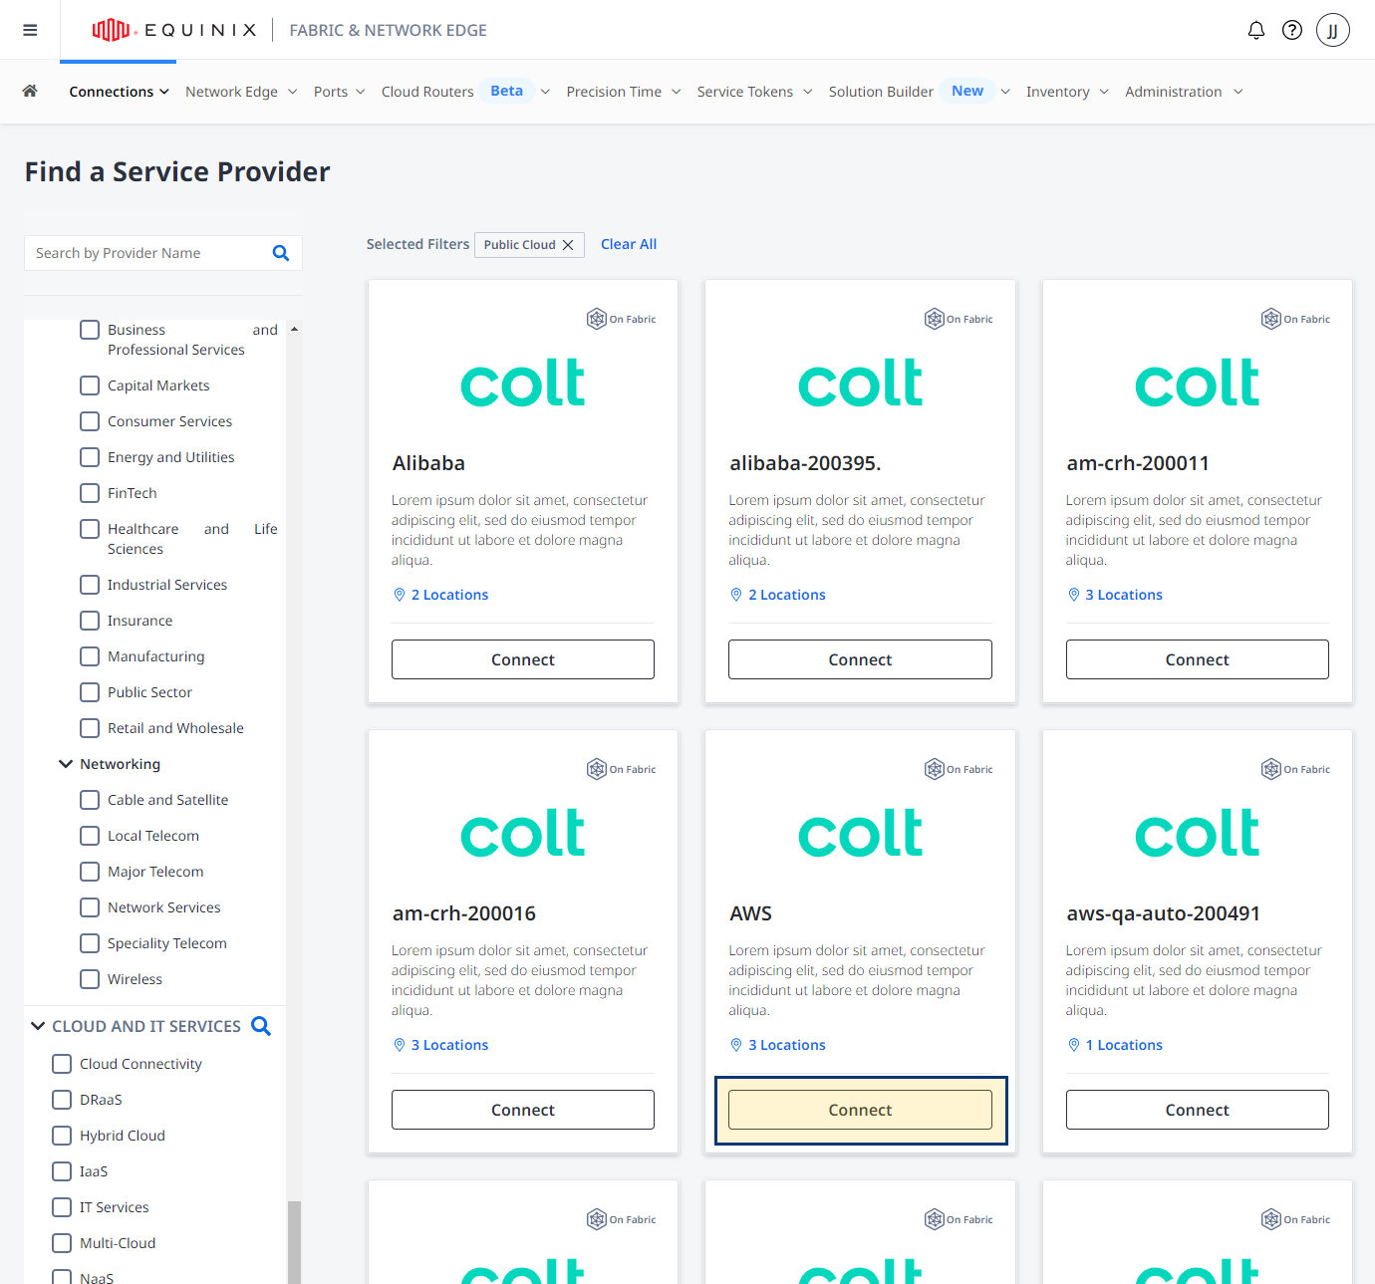This screenshot has width=1375, height=1284.
Task: Connect to alibaba-200395. provider
Action: coord(860,659)
